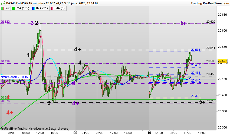Select the Prix legend item

[x=5, y=8]
